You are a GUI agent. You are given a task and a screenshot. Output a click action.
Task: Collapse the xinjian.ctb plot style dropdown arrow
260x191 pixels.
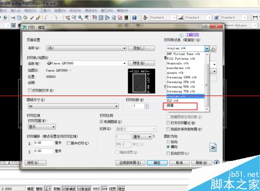207,48
